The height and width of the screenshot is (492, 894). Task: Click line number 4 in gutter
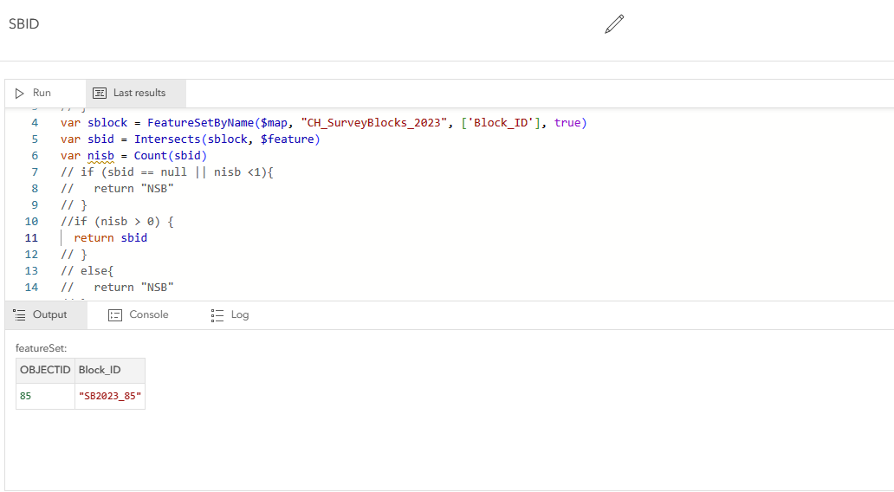tap(35, 123)
